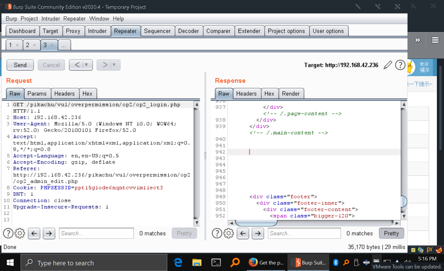This screenshot has height=271, width=444.
Task: Open Bluetooth tray icon
Action: click(x=336, y=262)
